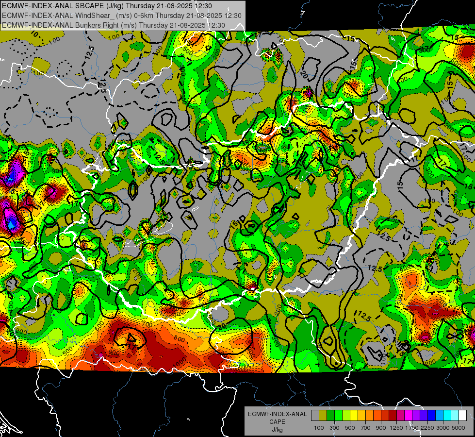Click the sky blue swatch before 3000
Image resolution: width=475 pixels, height=437 pixels.
439,416
